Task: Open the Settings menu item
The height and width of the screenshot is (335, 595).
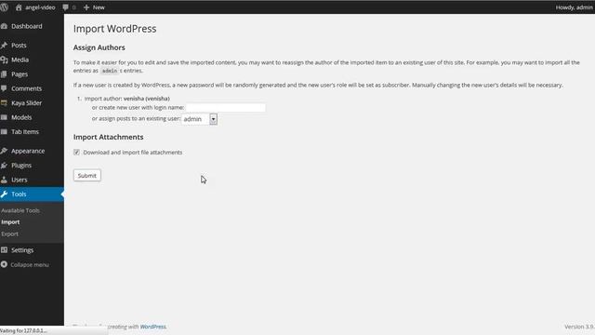Action: 22,250
